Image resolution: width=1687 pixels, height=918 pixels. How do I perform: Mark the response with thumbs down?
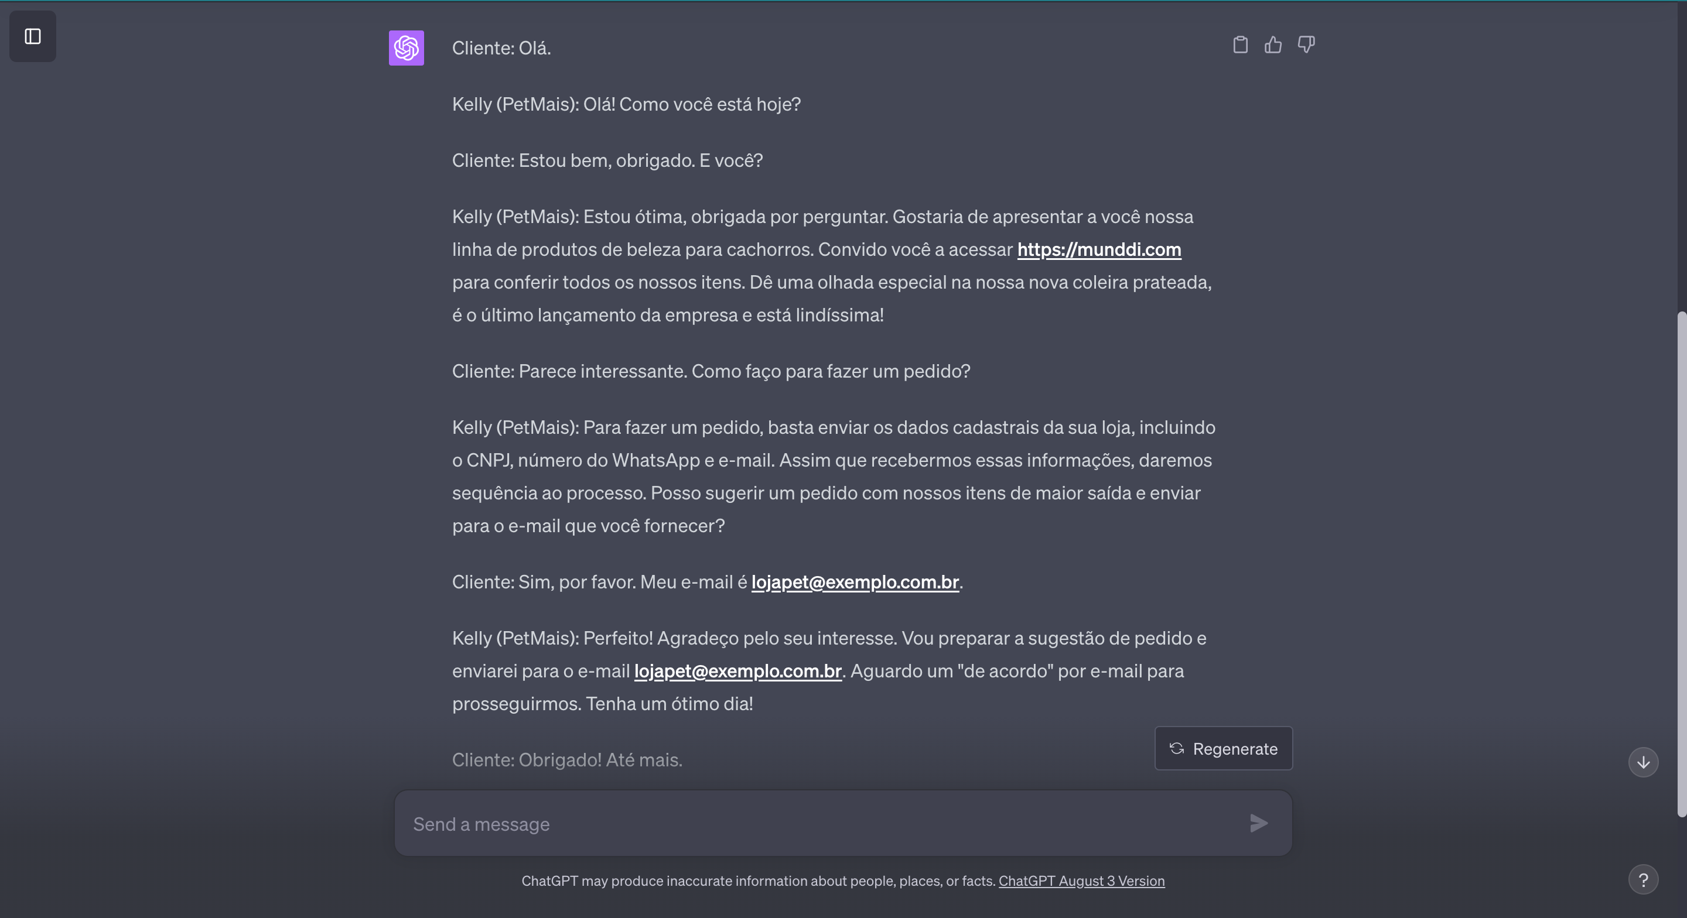pyautogui.click(x=1306, y=44)
